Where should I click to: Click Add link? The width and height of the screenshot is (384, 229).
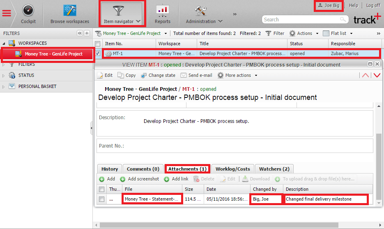176,179
